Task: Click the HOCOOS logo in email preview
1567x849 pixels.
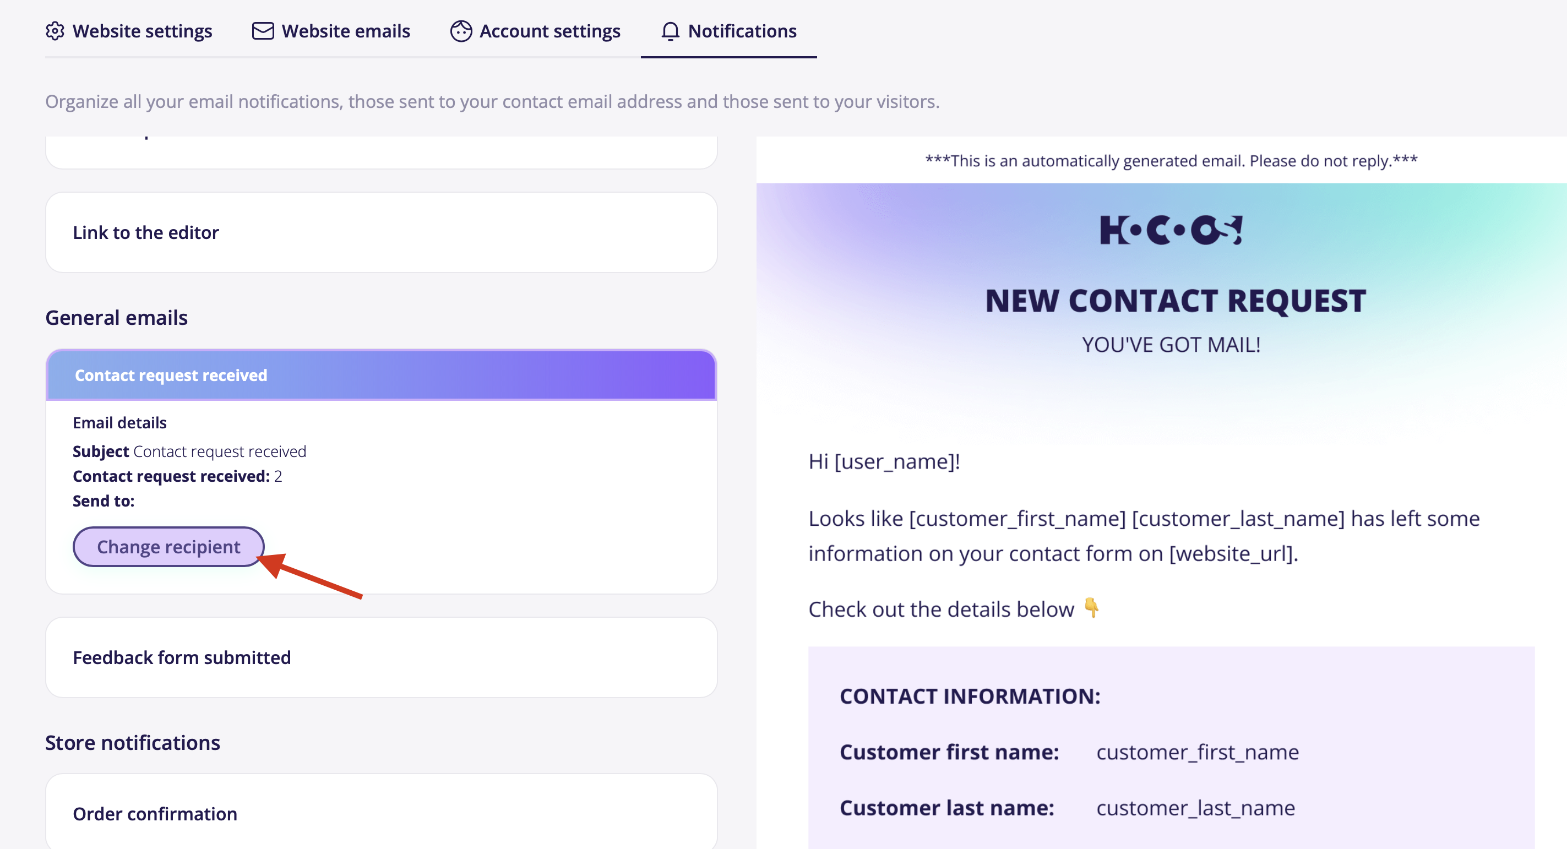Action: pos(1171,230)
